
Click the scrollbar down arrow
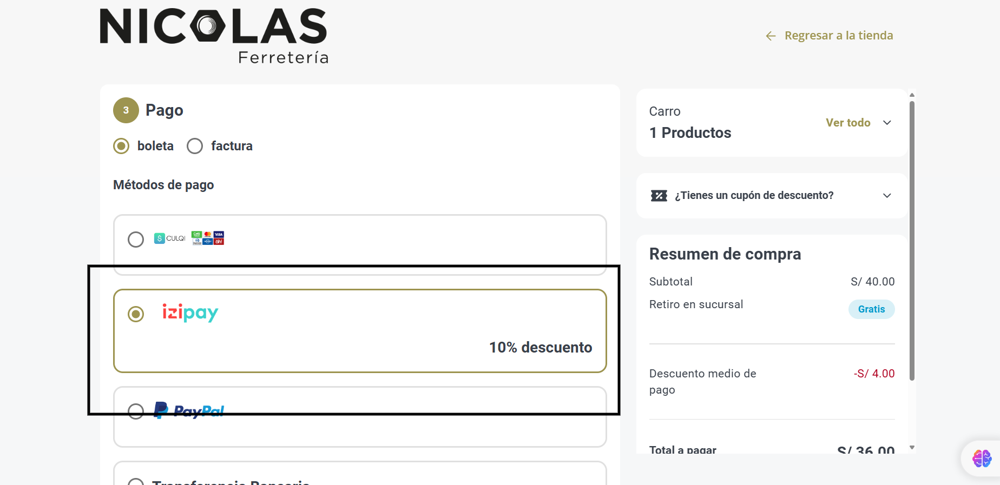pos(912,447)
